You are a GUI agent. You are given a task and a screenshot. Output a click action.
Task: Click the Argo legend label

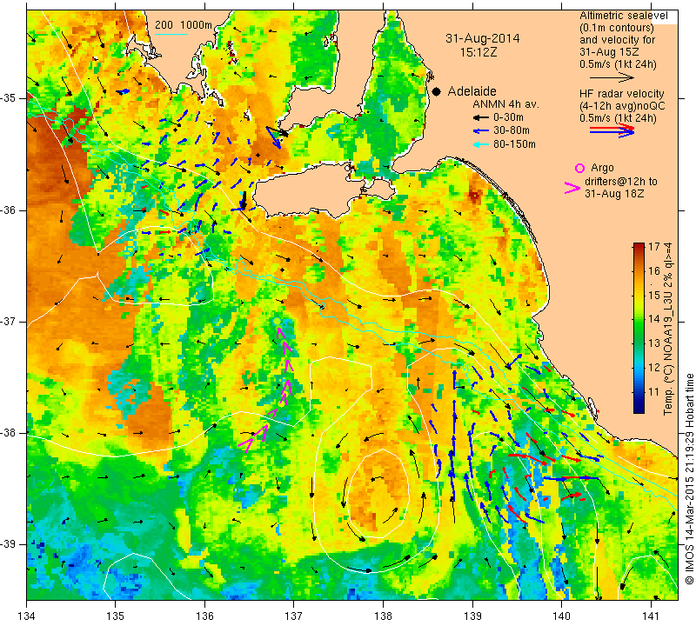(x=602, y=168)
